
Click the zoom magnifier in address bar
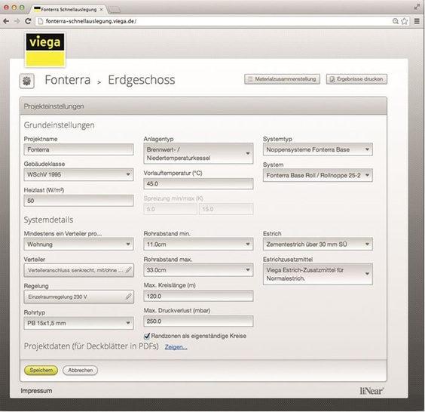coord(396,21)
